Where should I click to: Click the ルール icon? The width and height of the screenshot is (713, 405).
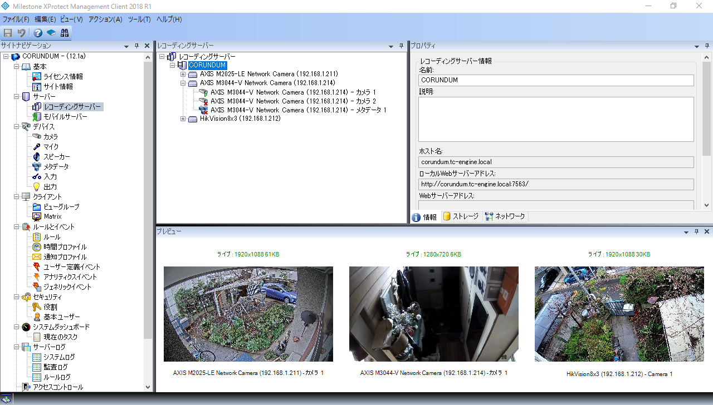click(x=37, y=236)
